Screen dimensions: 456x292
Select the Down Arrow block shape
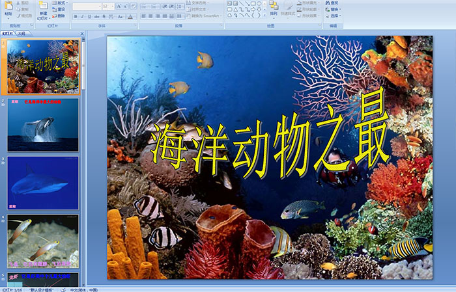259,9
